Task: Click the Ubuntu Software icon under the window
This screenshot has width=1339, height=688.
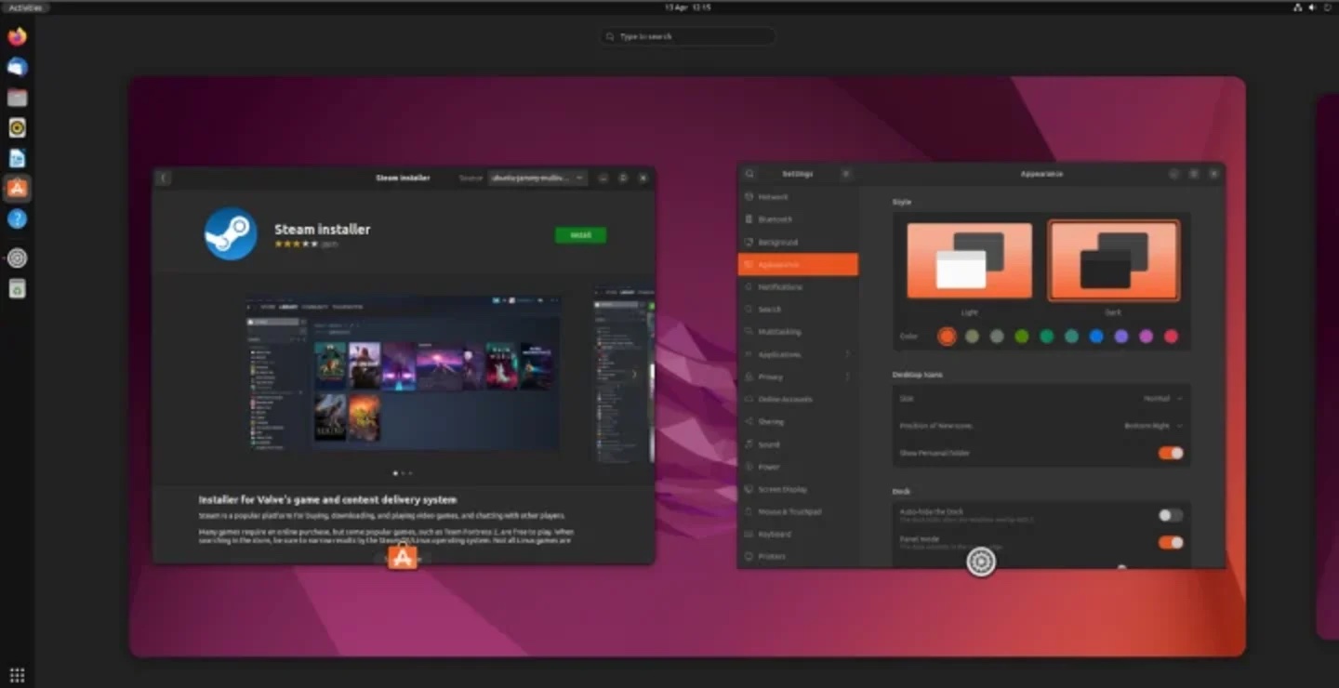Action: coord(402,557)
